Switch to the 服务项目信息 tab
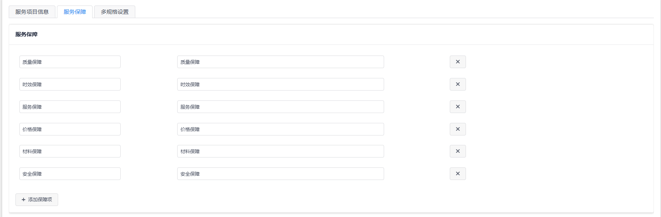The image size is (661, 217). point(32,12)
